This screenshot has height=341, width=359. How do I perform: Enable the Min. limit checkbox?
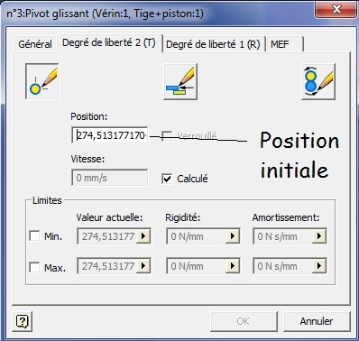click(34, 236)
